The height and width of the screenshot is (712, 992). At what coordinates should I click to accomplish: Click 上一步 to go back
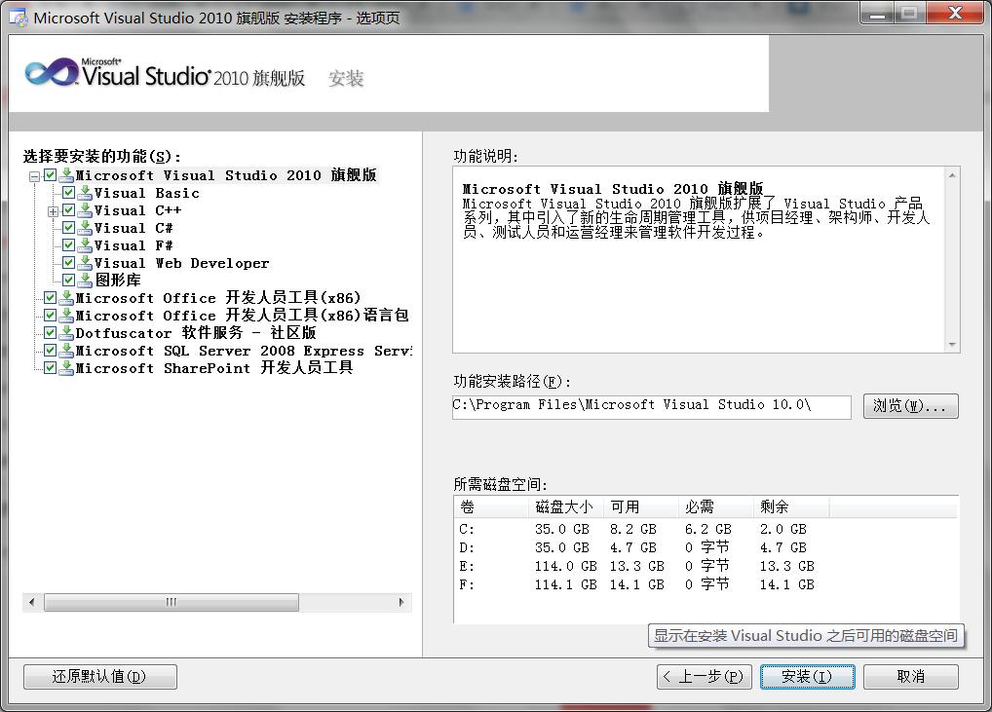click(704, 676)
